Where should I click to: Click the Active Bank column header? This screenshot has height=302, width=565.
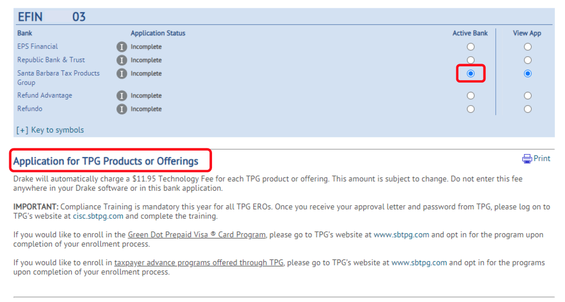(x=470, y=33)
